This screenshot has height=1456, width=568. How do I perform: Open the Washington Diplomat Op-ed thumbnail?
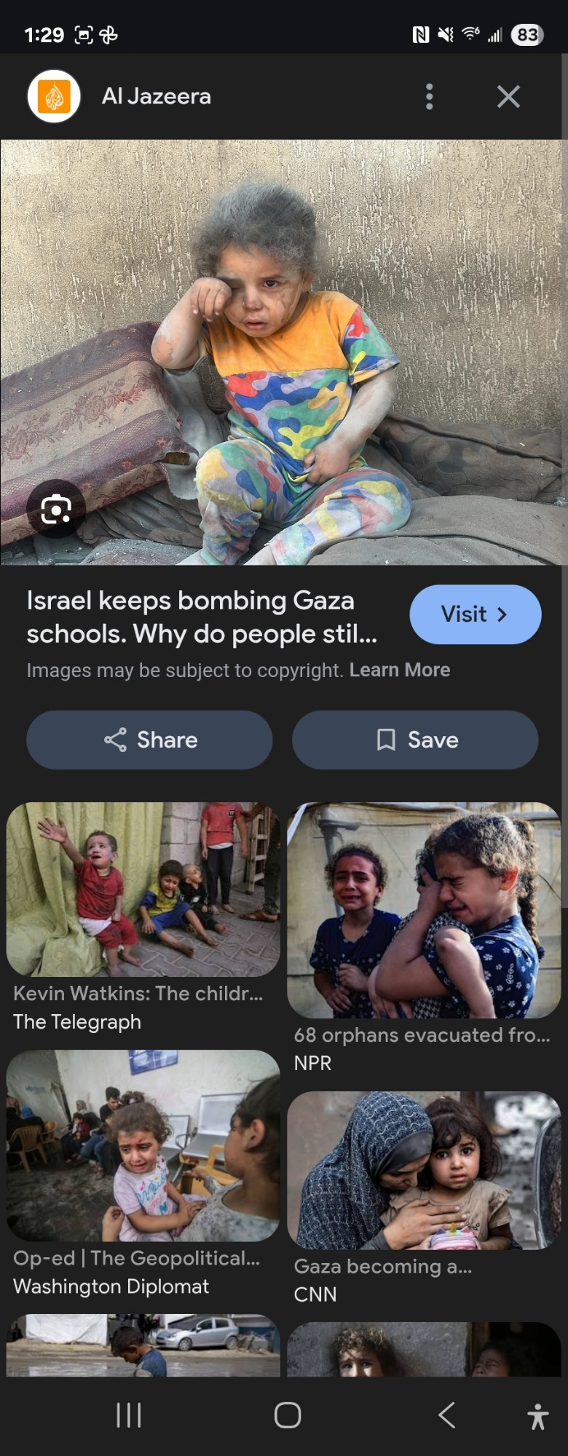143,1145
